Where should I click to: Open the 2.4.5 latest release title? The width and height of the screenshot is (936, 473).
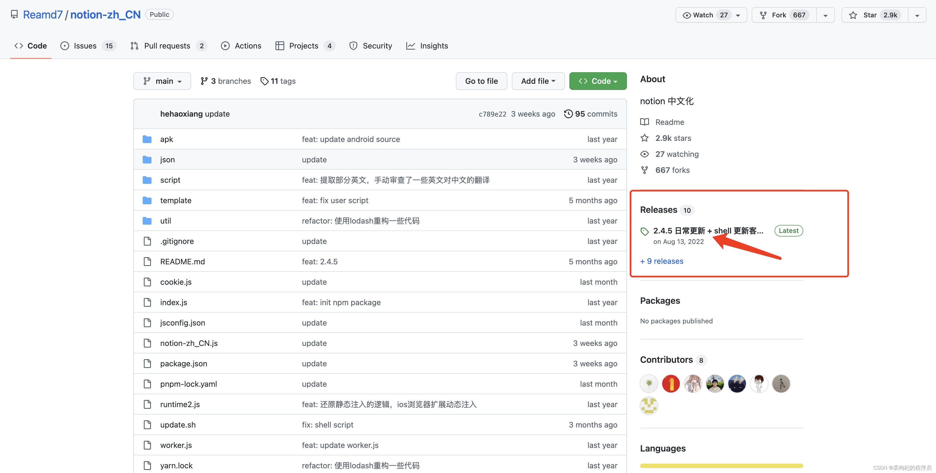[x=708, y=231]
